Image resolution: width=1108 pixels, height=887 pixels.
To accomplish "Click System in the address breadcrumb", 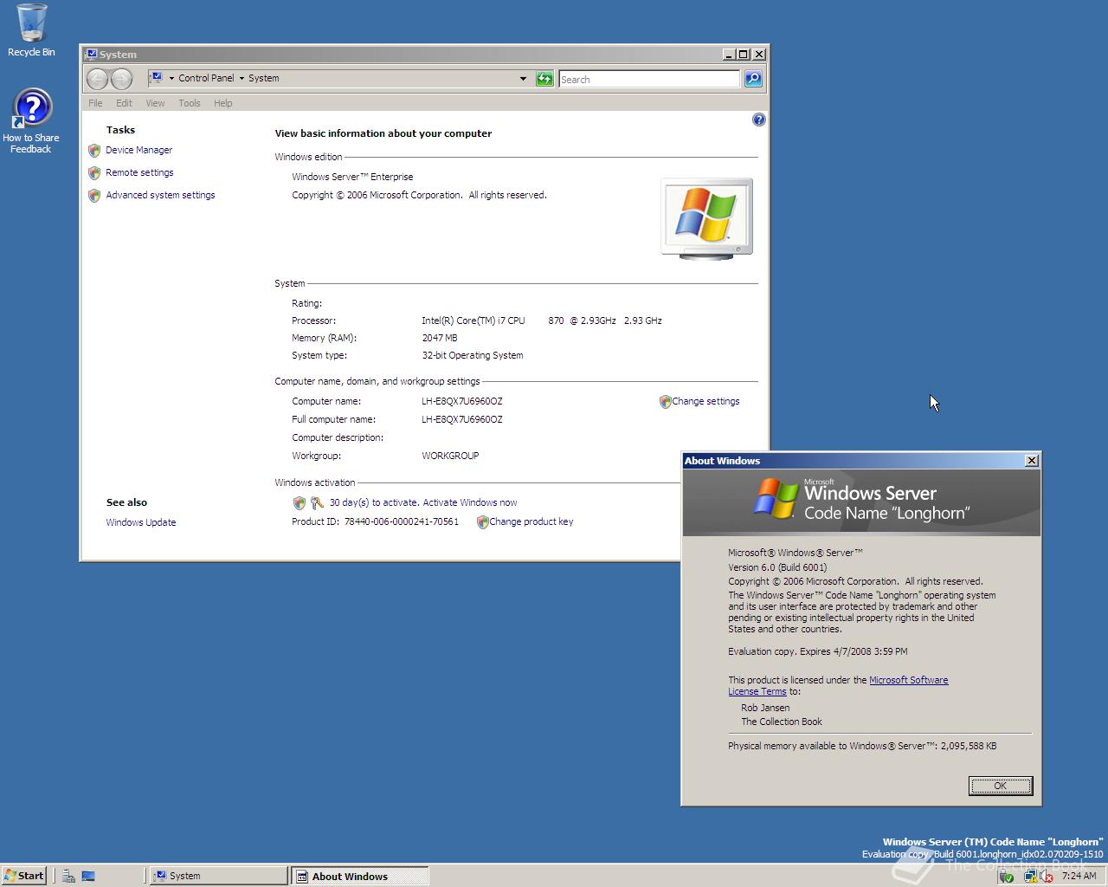I will coord(264,78).
